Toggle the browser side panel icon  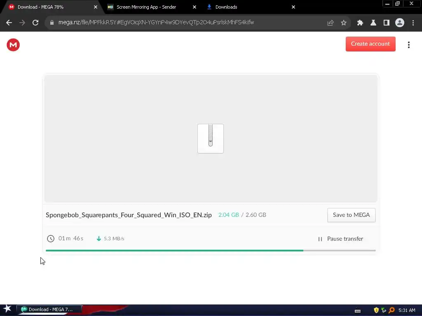coord(387,23)
